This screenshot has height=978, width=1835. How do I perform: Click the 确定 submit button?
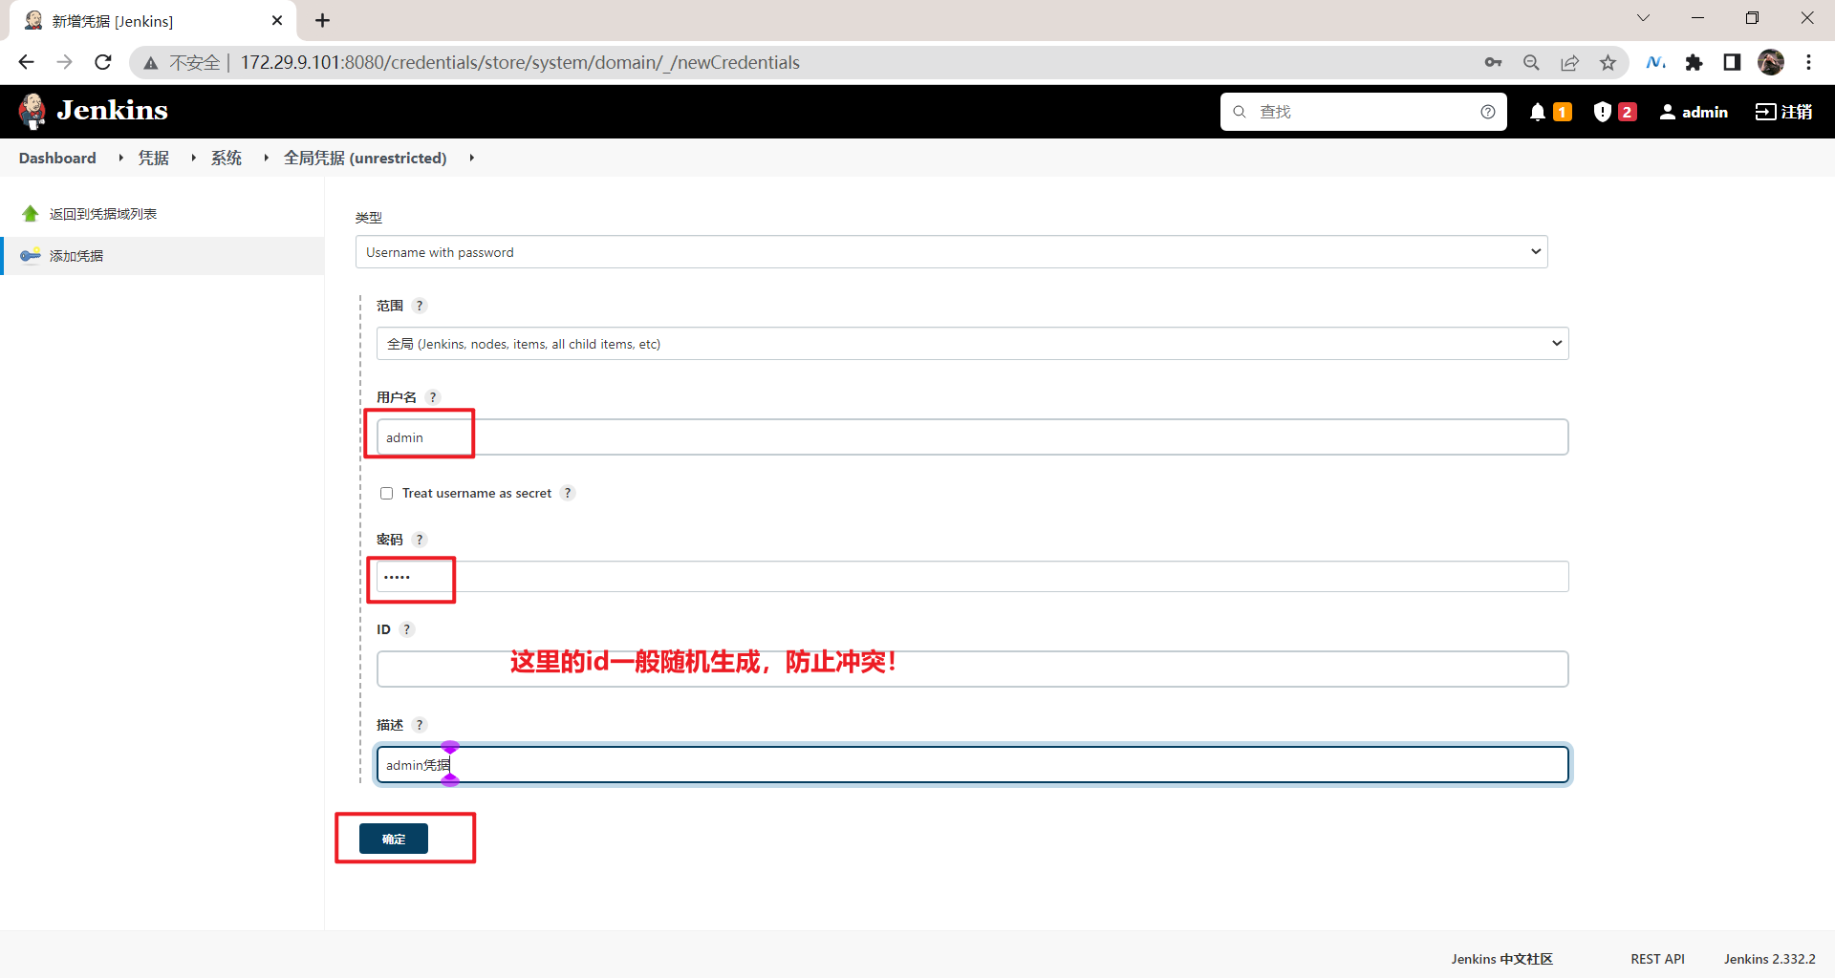pos(394,839)
